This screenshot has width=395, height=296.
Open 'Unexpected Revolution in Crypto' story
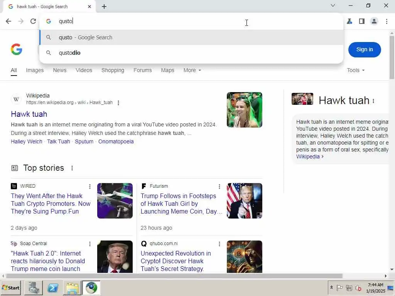point(176,261)
